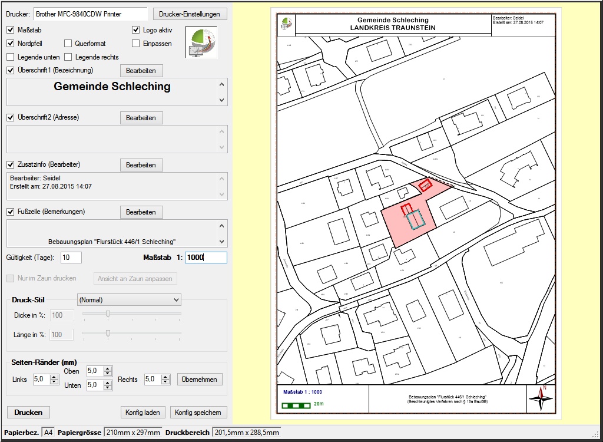Click the Links margin value field
This screenshot has width=603, height=442.
pyautogui.click(x=42, y=380)
